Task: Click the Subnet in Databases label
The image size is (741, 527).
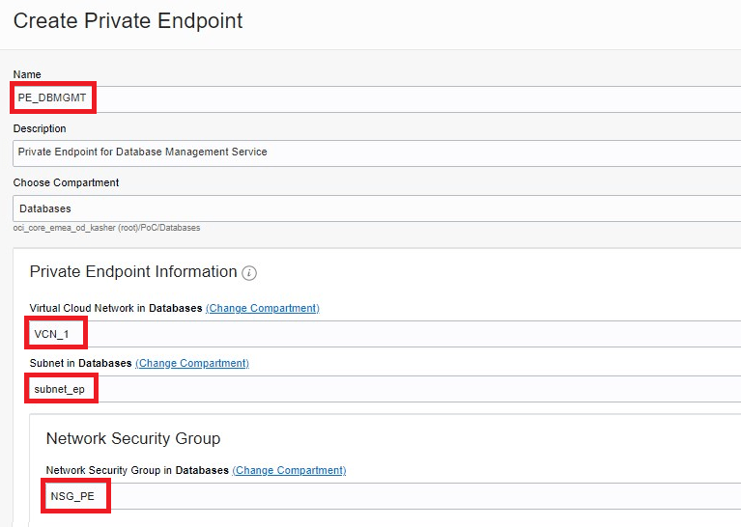Action: 80,363
